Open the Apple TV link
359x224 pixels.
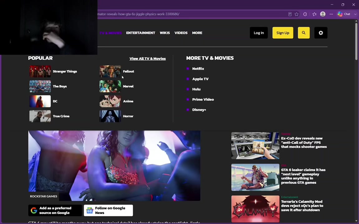tap(200, 79)
